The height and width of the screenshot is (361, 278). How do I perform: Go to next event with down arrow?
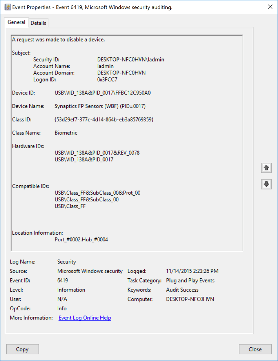pos(266,184)
